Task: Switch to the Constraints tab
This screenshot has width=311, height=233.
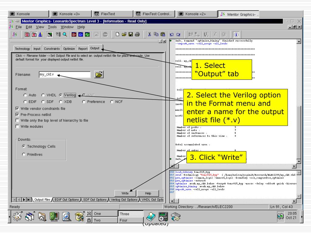Action: pos(52,49)
